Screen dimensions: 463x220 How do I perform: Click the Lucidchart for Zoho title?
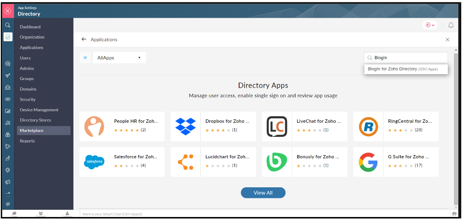227,157
